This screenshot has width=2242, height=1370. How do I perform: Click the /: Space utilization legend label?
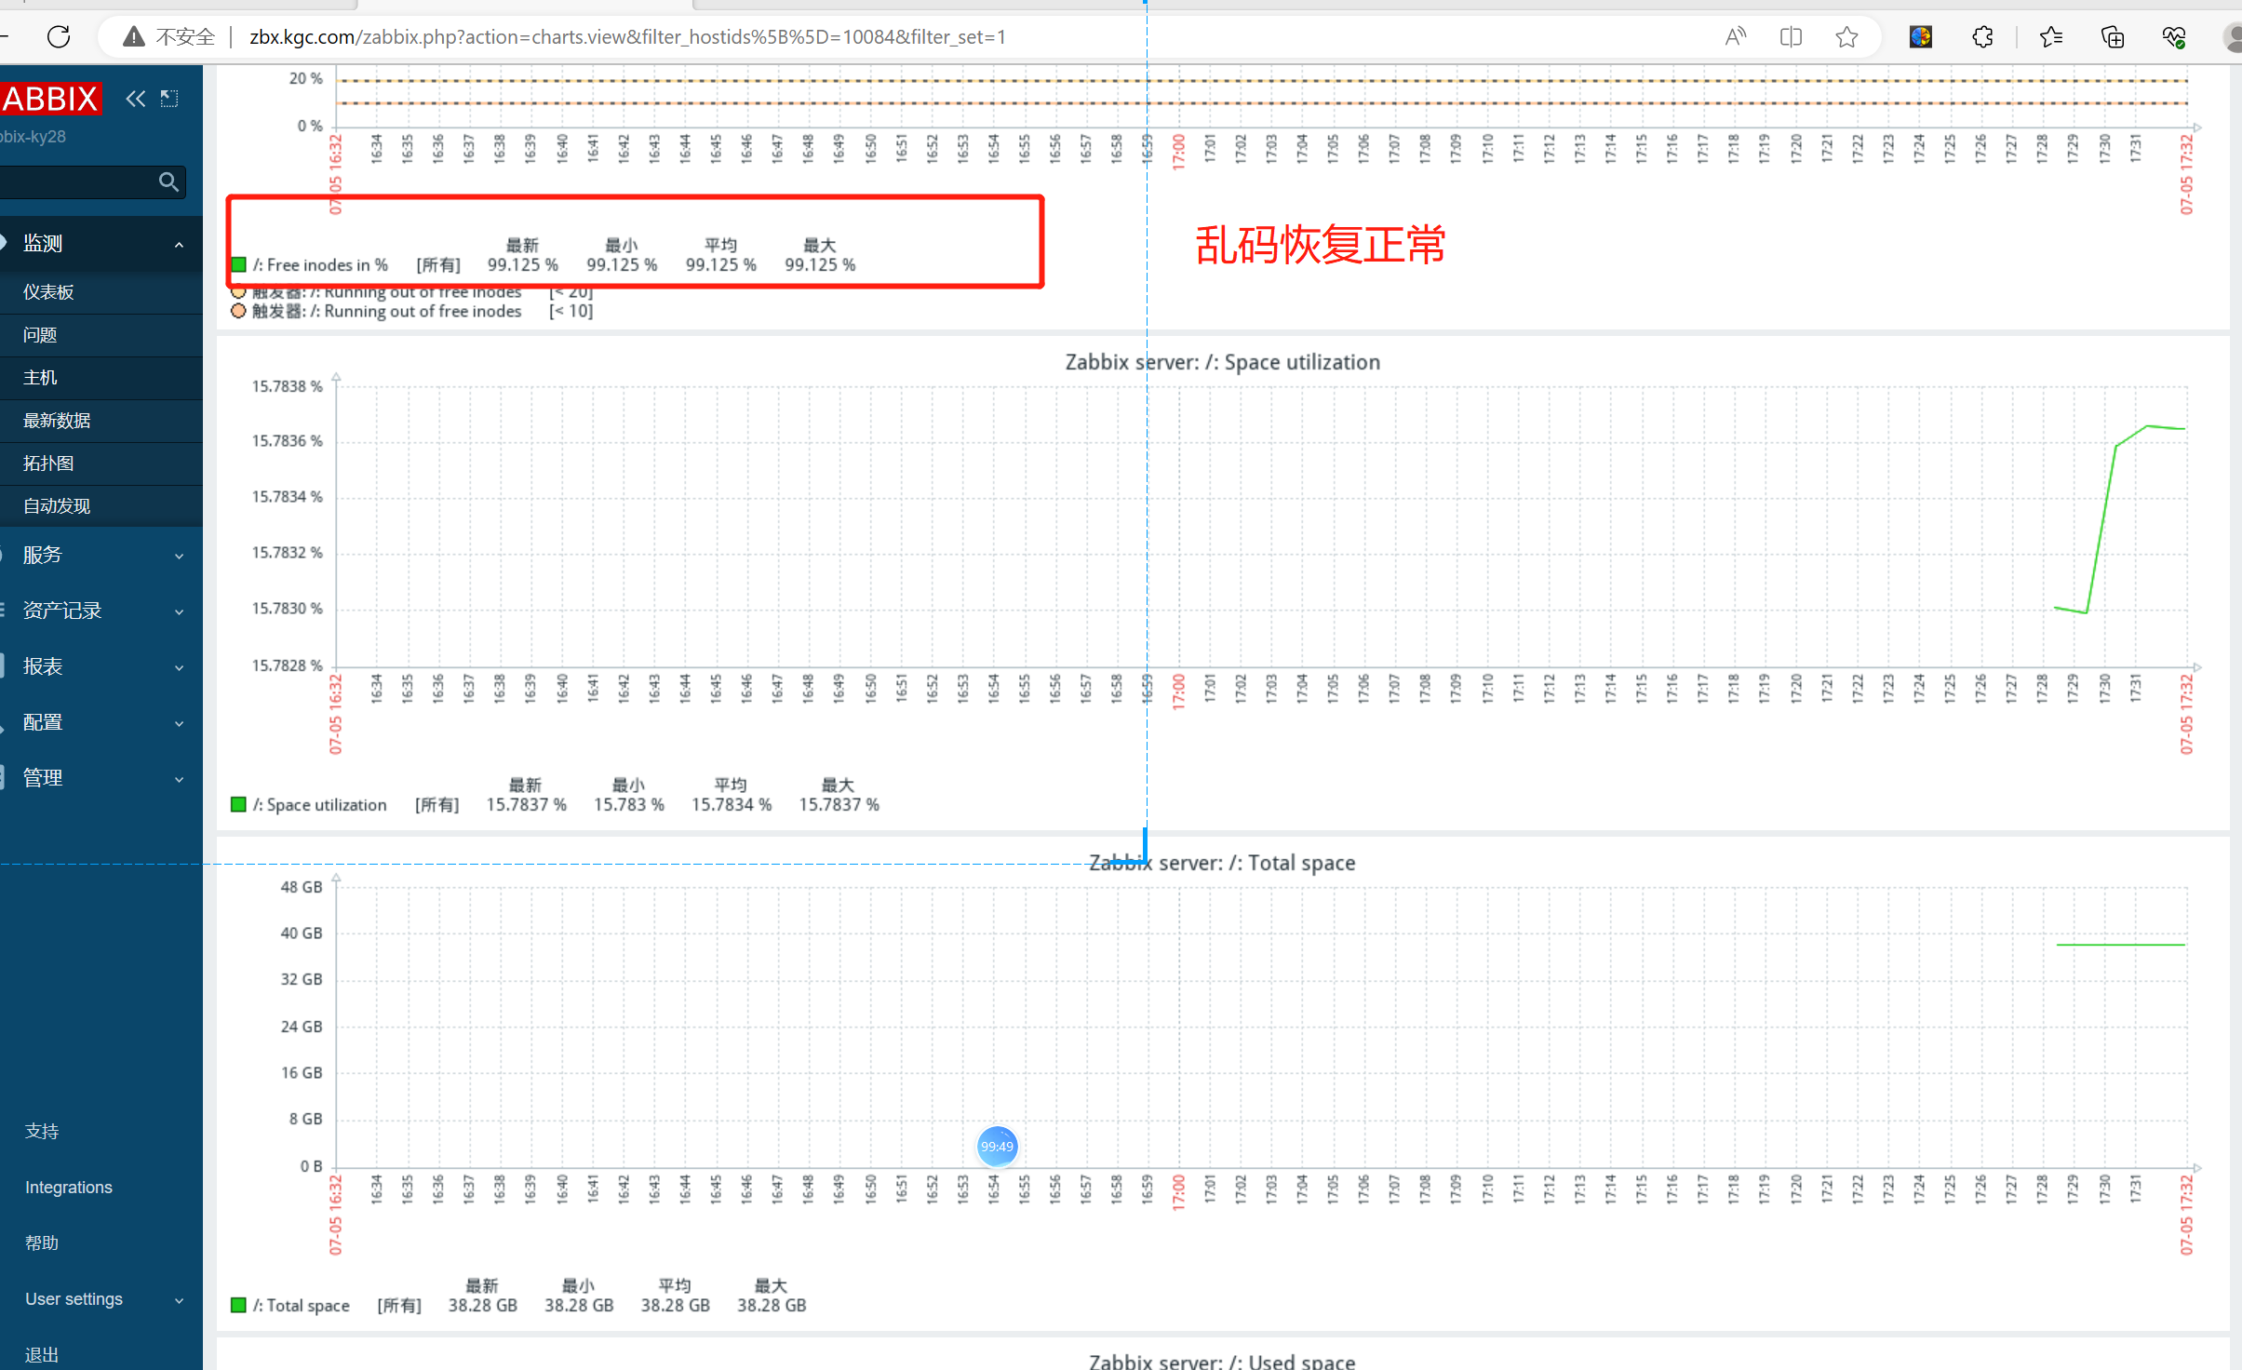coord(319,805)
